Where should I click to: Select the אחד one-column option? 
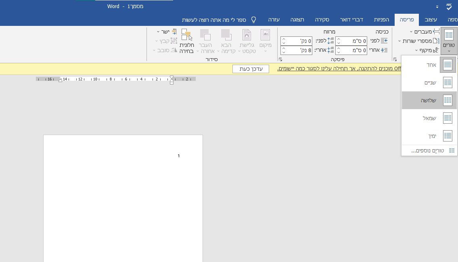click(x=429, y=65)
